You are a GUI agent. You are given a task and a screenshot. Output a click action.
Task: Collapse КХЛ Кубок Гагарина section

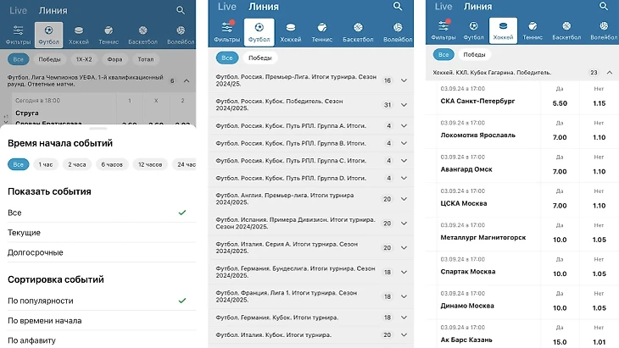tap(609, 73)
